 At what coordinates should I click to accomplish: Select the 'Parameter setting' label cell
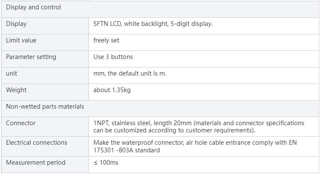[x=31, y=57]
